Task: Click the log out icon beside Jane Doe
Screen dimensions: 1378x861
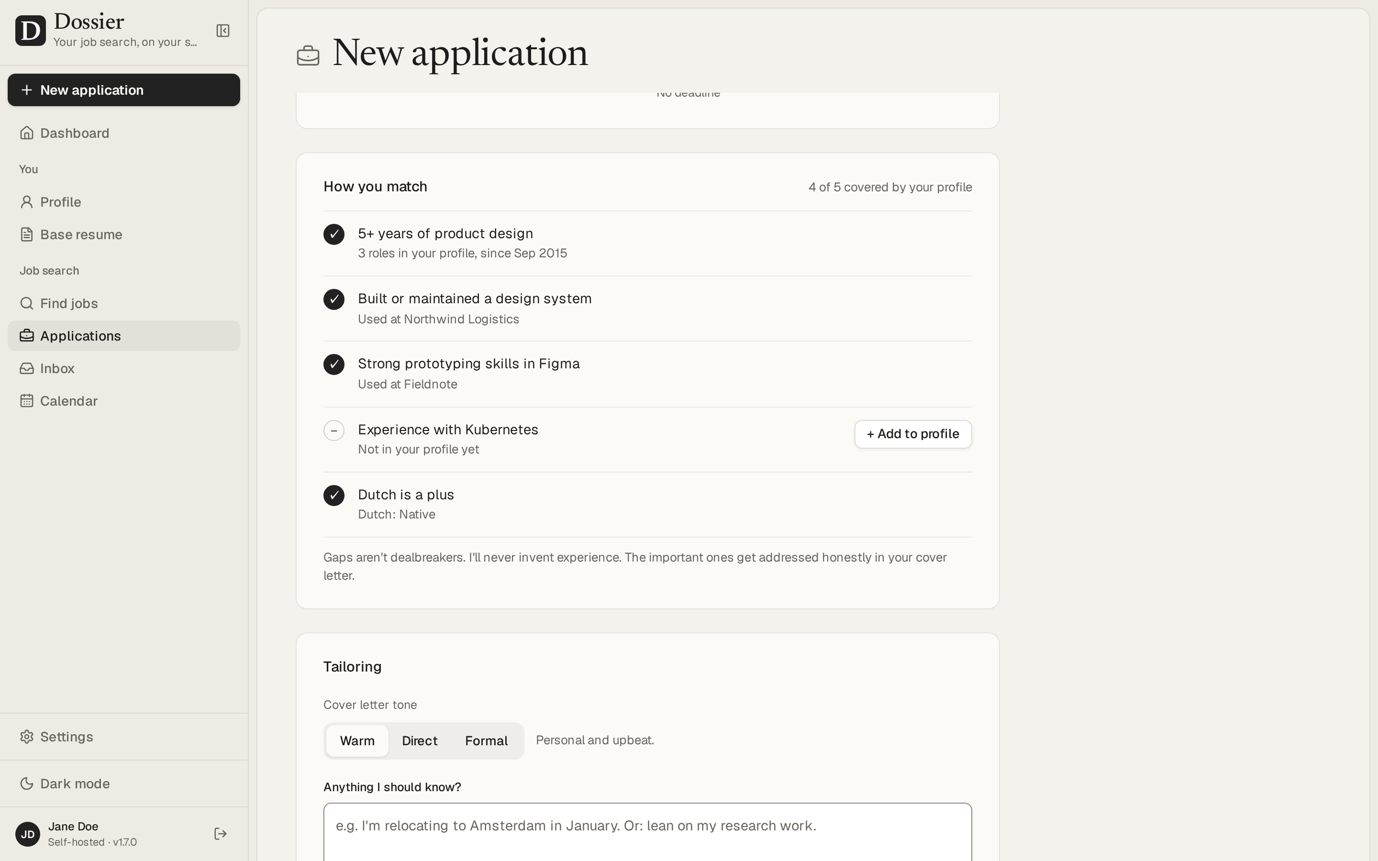Action: tap(221, 834)
